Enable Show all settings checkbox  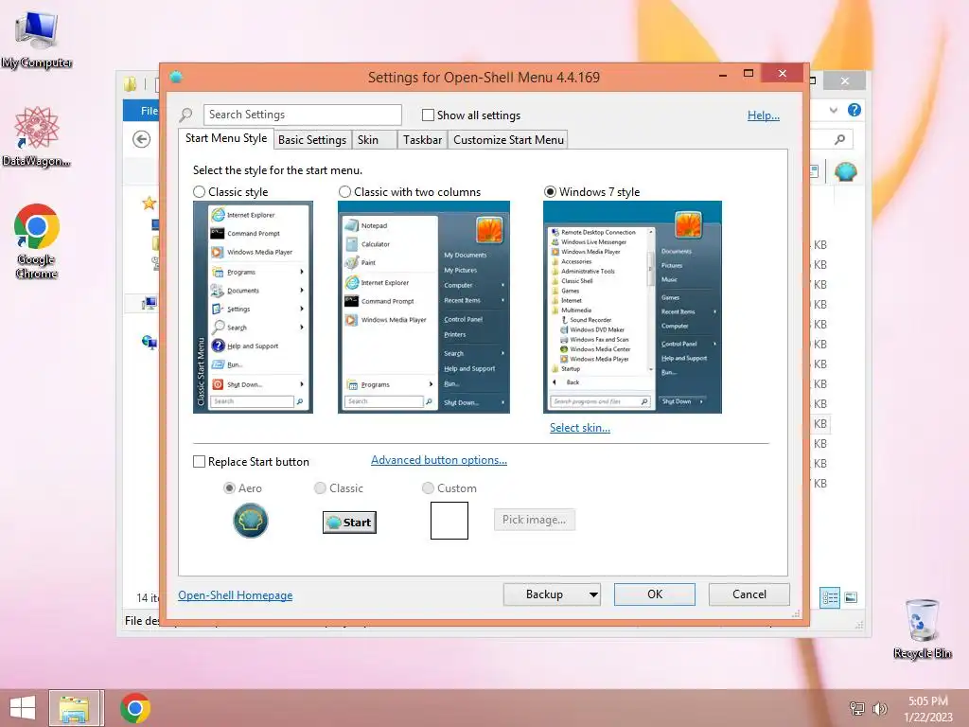428,115
